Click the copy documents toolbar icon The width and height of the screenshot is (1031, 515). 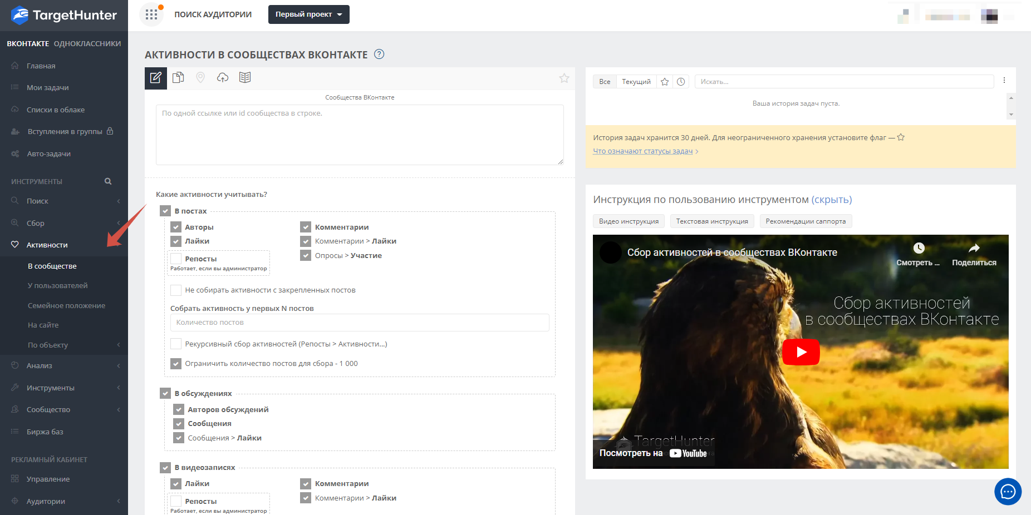click(x=178, y=78)
